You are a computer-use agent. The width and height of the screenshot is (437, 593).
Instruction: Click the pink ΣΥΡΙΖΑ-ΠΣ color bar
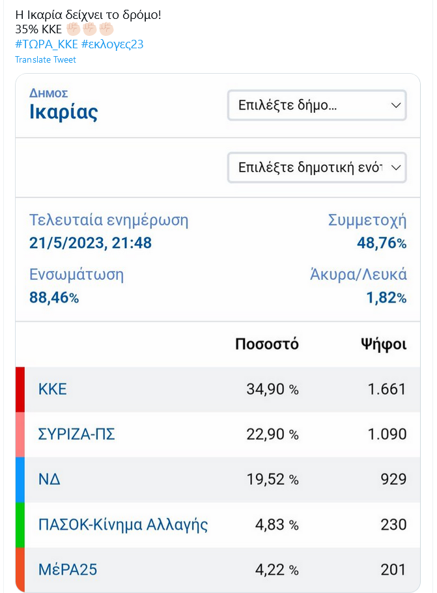coord(20,434)
